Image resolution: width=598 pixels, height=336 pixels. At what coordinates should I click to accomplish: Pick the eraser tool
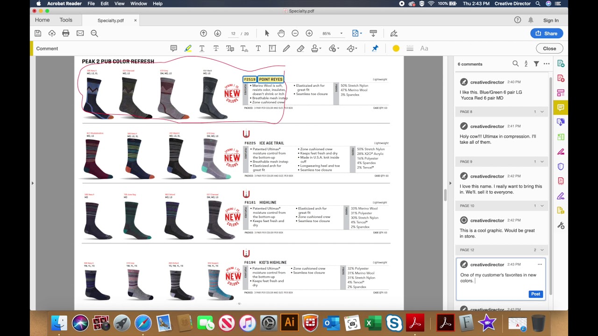click(x=300, y=48)
